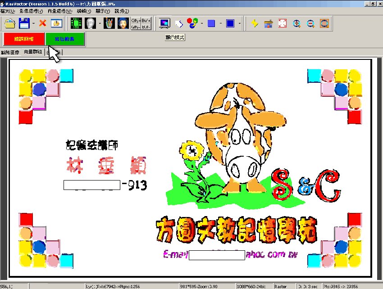Click the '1088*660-24bit' status text
383x289 pixels.
point(251,286)
